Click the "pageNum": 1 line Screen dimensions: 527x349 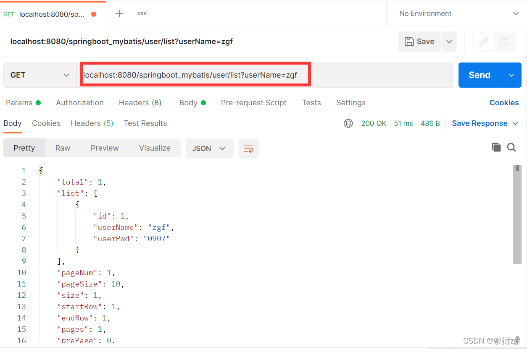click(87, 273)
